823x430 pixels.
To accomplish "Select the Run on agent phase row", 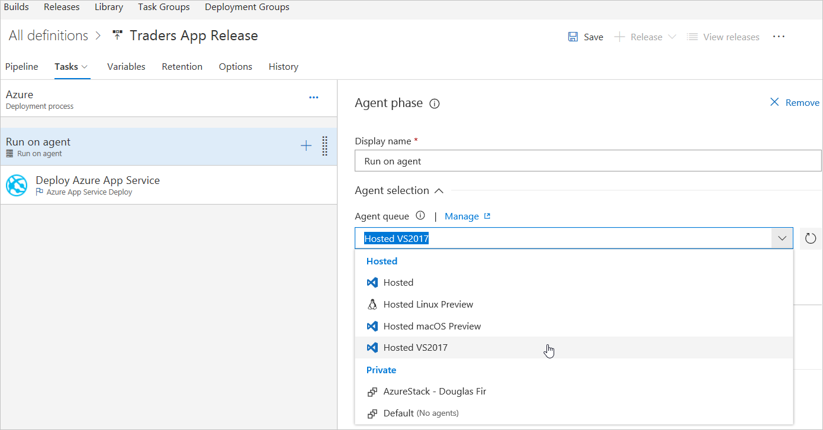I will pyautogui.click(x=169, y=146).
